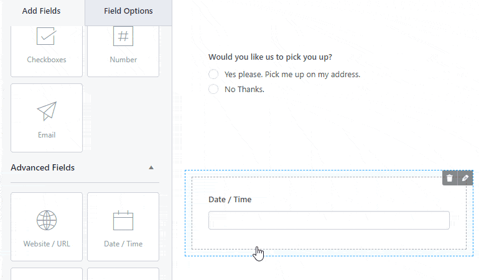The image size is (479, 280).
Task: Collapse the Advanced Fields section arrow
Action: (151, 167)
